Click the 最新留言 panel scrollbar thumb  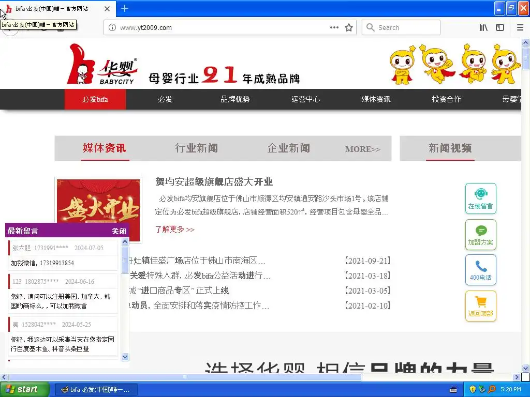125,260
